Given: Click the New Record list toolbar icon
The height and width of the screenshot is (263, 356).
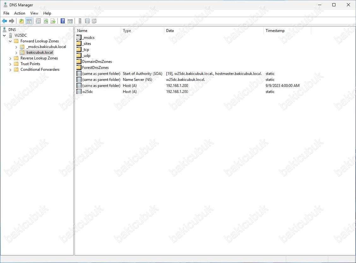Looking at the screenshot, I should pyautogui.click(x=87, y=21).
